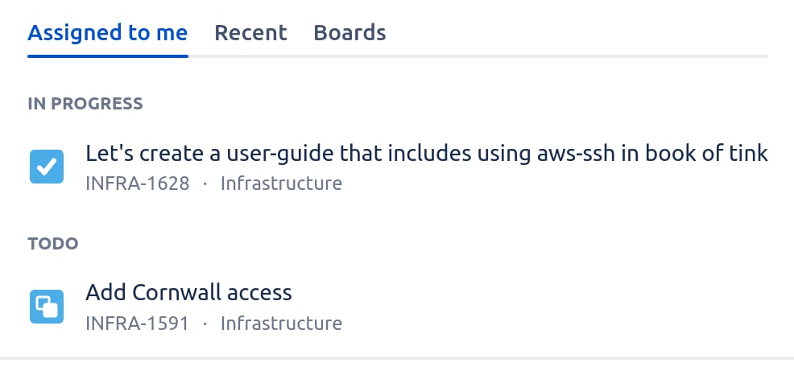The height and width of the screenshot is (367, 794).
Task: Click the grey tab bar divider right of Boards
Action: [564, 56]
